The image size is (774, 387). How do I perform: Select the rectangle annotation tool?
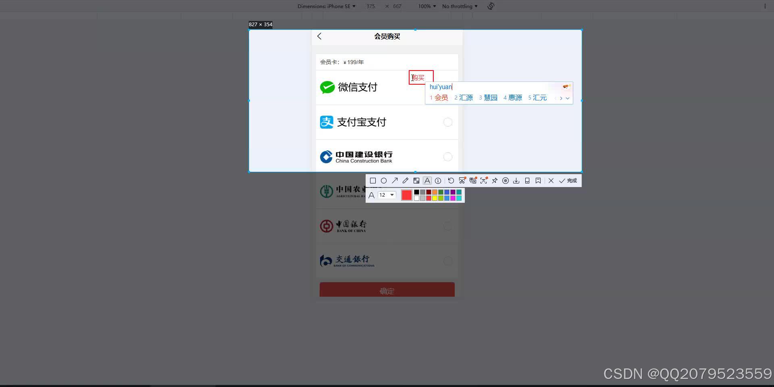[373, 181]
